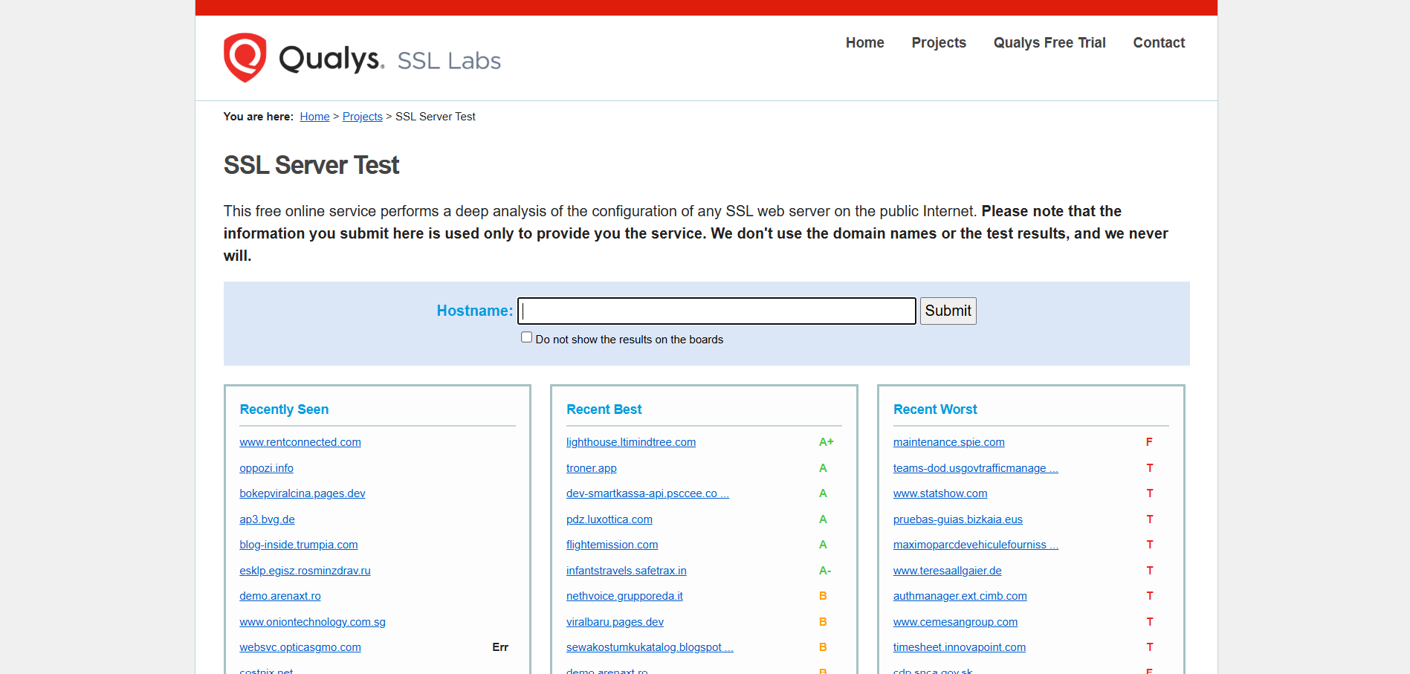Click the A+ grade for lighthouse.ltimindtree.com
The width and height of the screenshot is (1410, 674).
(827, 442)
